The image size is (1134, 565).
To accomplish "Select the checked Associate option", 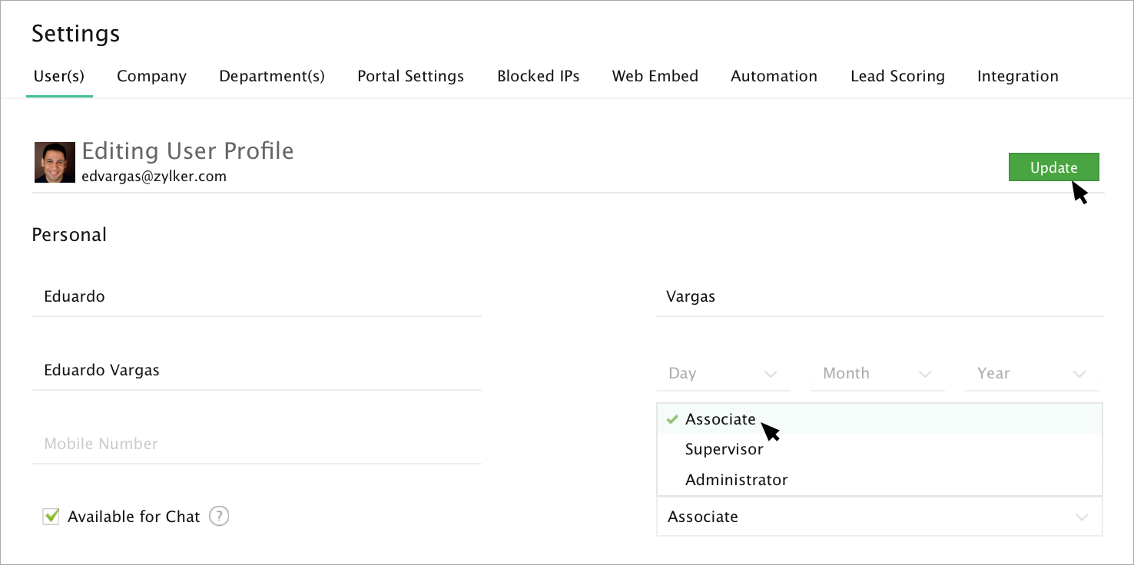I will click(x=720, y=419).
